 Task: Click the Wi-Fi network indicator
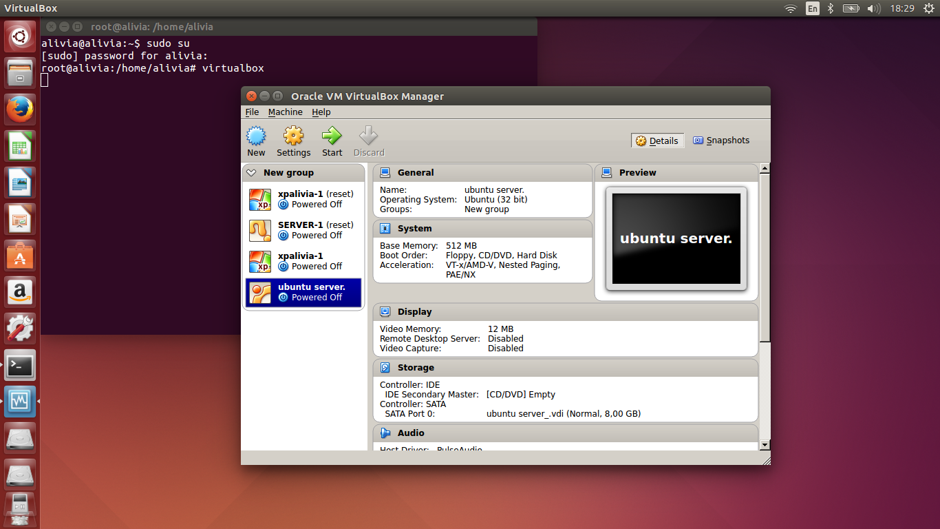click(791, 8)
